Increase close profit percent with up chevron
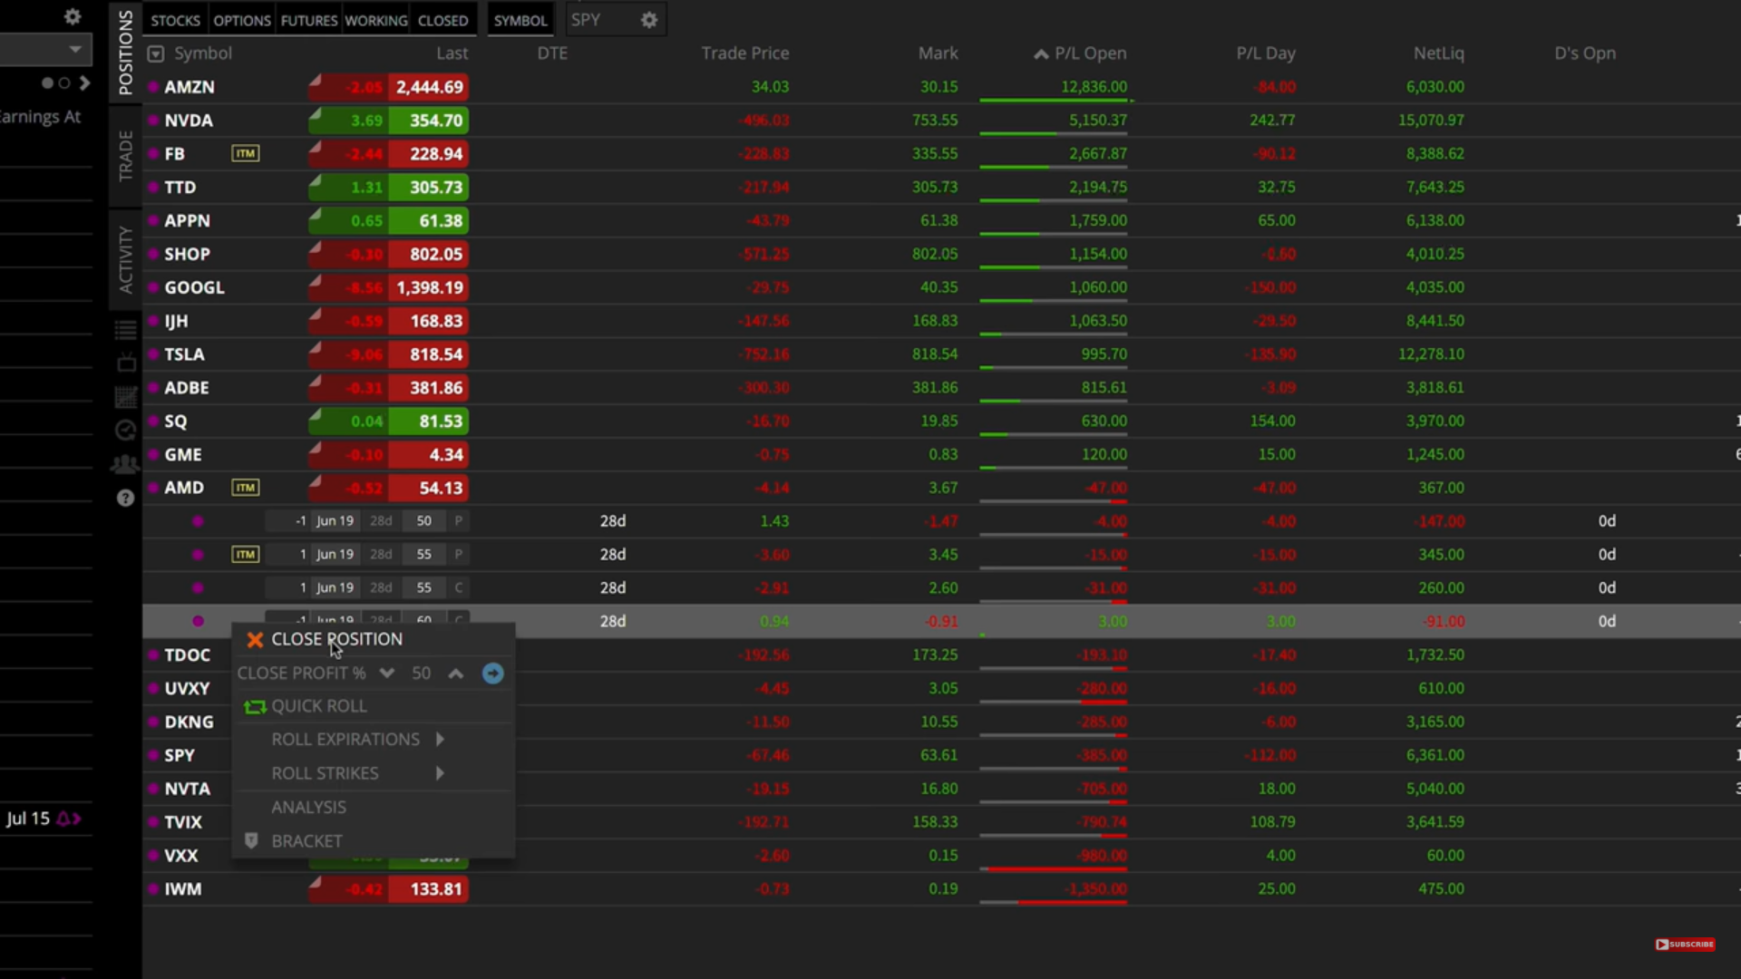The height and width of the screenshot is (979, 1741). [x=456, y=674]
